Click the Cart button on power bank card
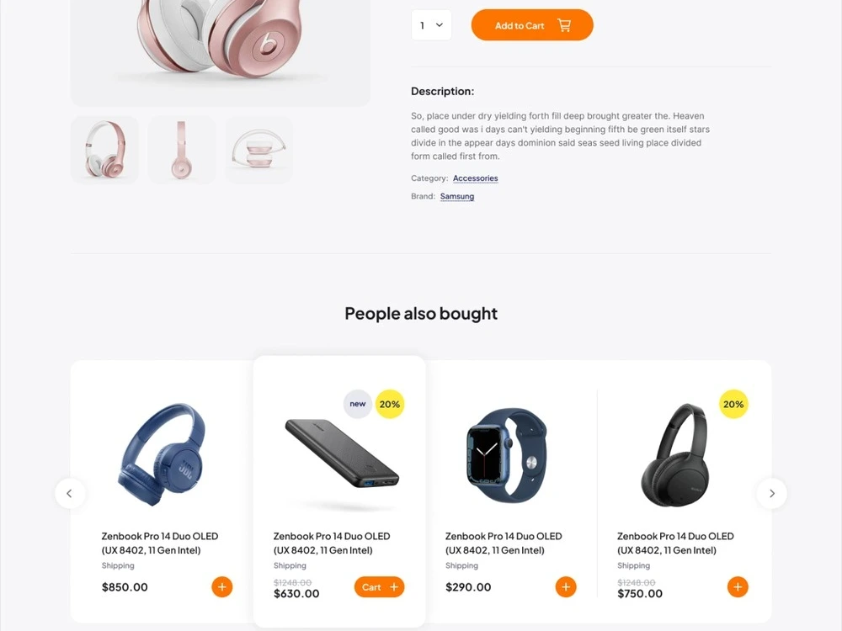Screen dimensions: 842x631 (x=379, y=587)
